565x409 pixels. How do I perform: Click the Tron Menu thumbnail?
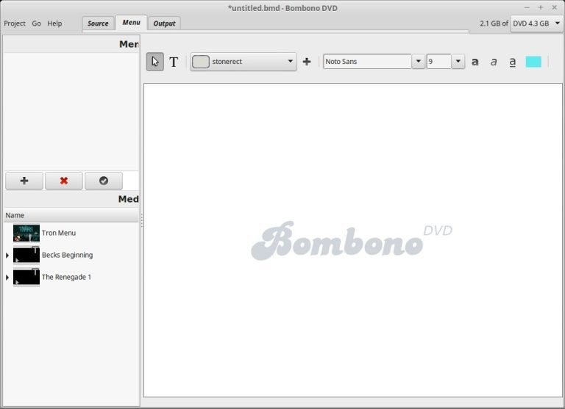click(x=26, y=234)
